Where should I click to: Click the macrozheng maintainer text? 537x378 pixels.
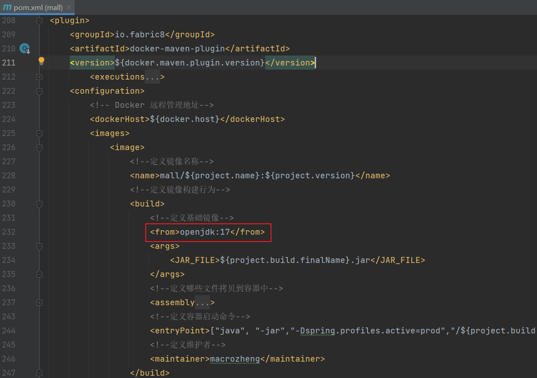(x=235, y=359)
